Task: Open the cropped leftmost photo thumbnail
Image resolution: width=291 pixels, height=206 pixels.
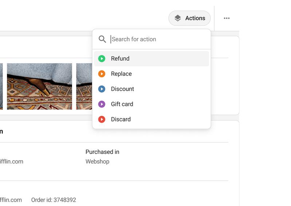Action: point(1,86)
